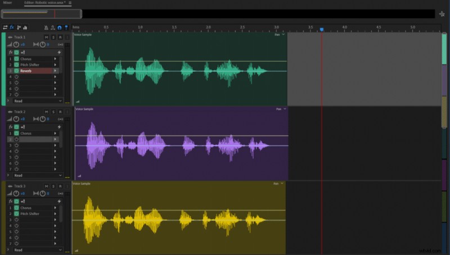The height and width of the screenshot is (255, 450).
Task: Click the Track 3 name label
Action: pos(20,186)
